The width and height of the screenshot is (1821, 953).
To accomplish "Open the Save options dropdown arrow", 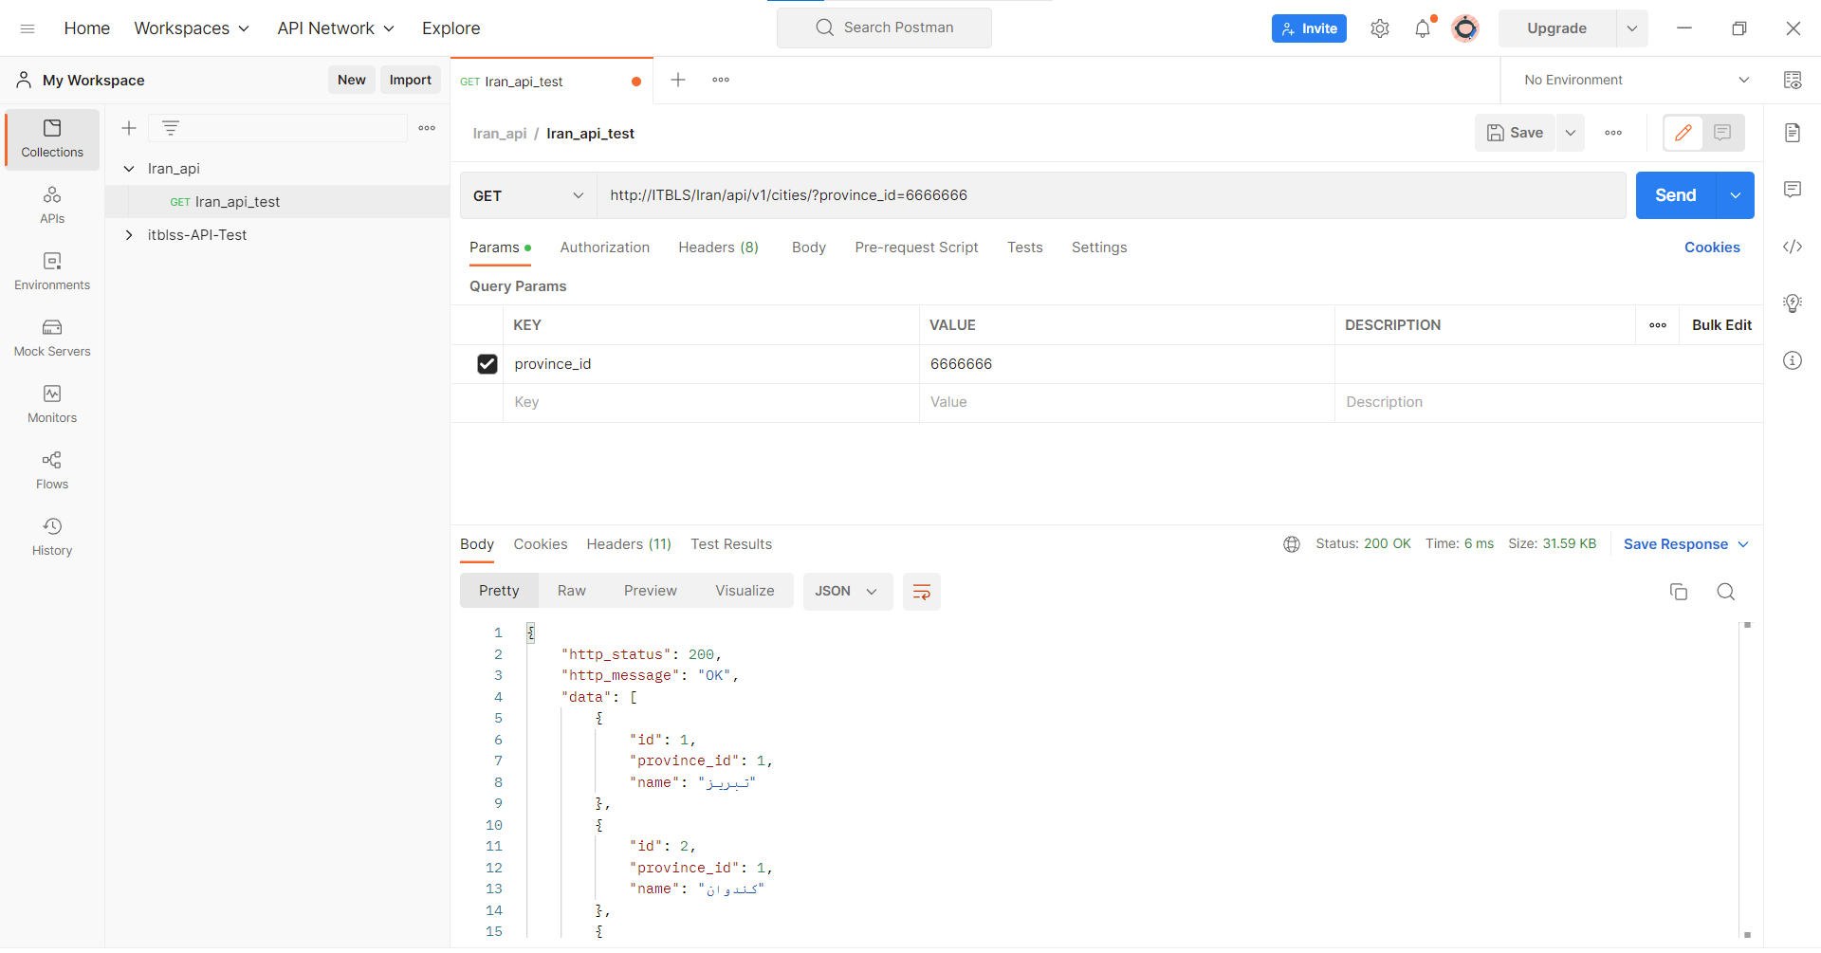I will (1571, 133).
